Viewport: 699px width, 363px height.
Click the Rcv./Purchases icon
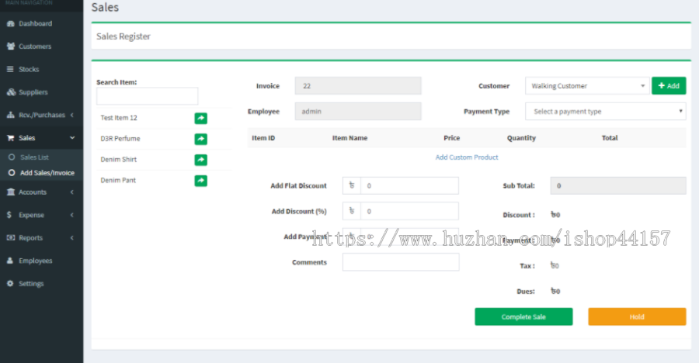[x=11, y=115]
